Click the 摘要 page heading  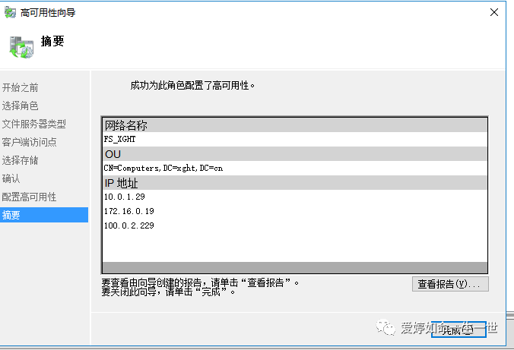52,41
